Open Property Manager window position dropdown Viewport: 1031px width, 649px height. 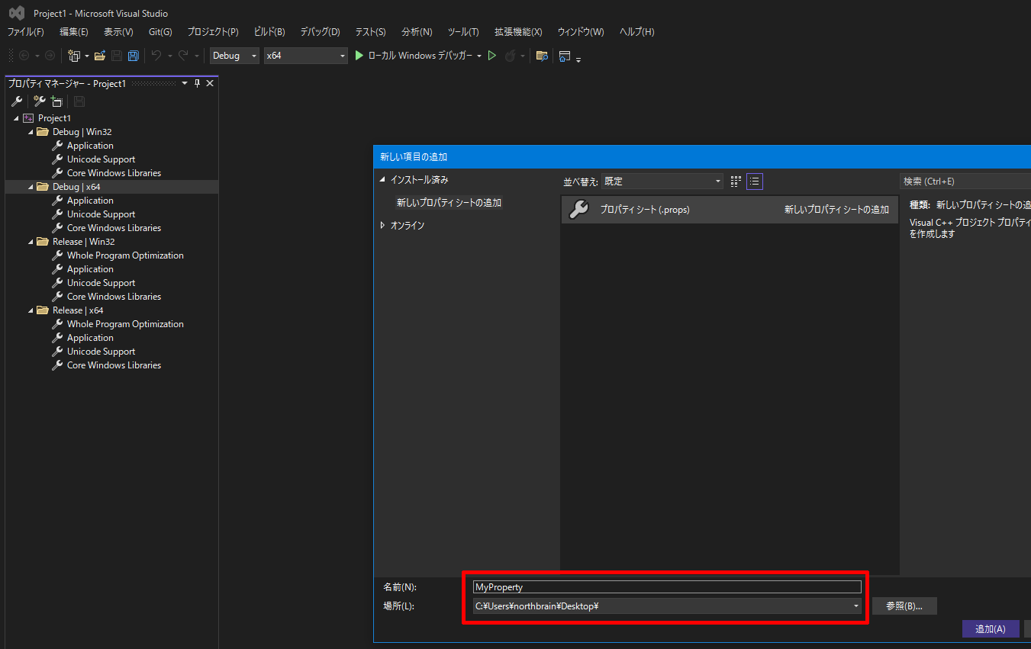tap(184, 83)
